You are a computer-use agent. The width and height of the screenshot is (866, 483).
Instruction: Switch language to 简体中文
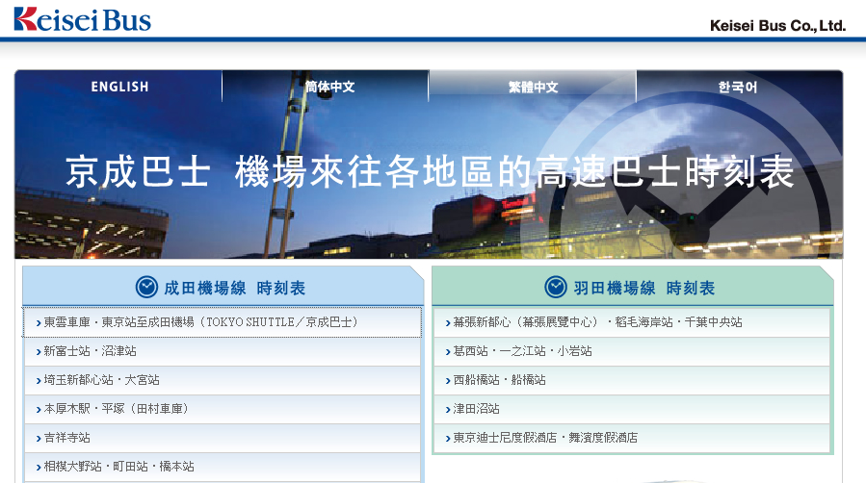(326, 87)
